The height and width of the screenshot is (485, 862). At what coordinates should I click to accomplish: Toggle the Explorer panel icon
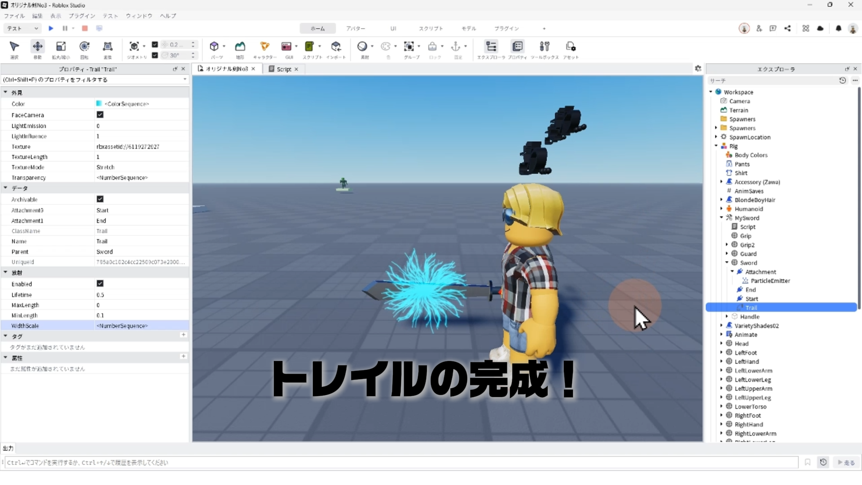[491, 46]
